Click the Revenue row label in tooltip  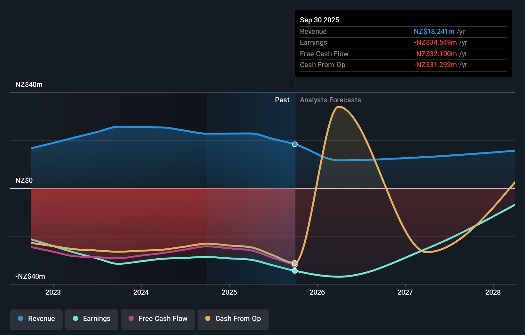coord(313,32)
